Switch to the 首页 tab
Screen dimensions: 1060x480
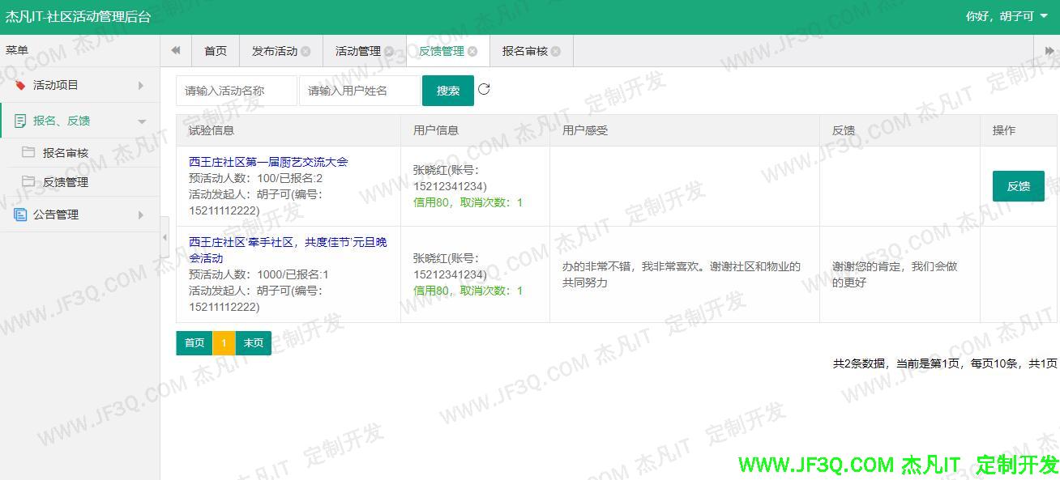coord(215,50)
